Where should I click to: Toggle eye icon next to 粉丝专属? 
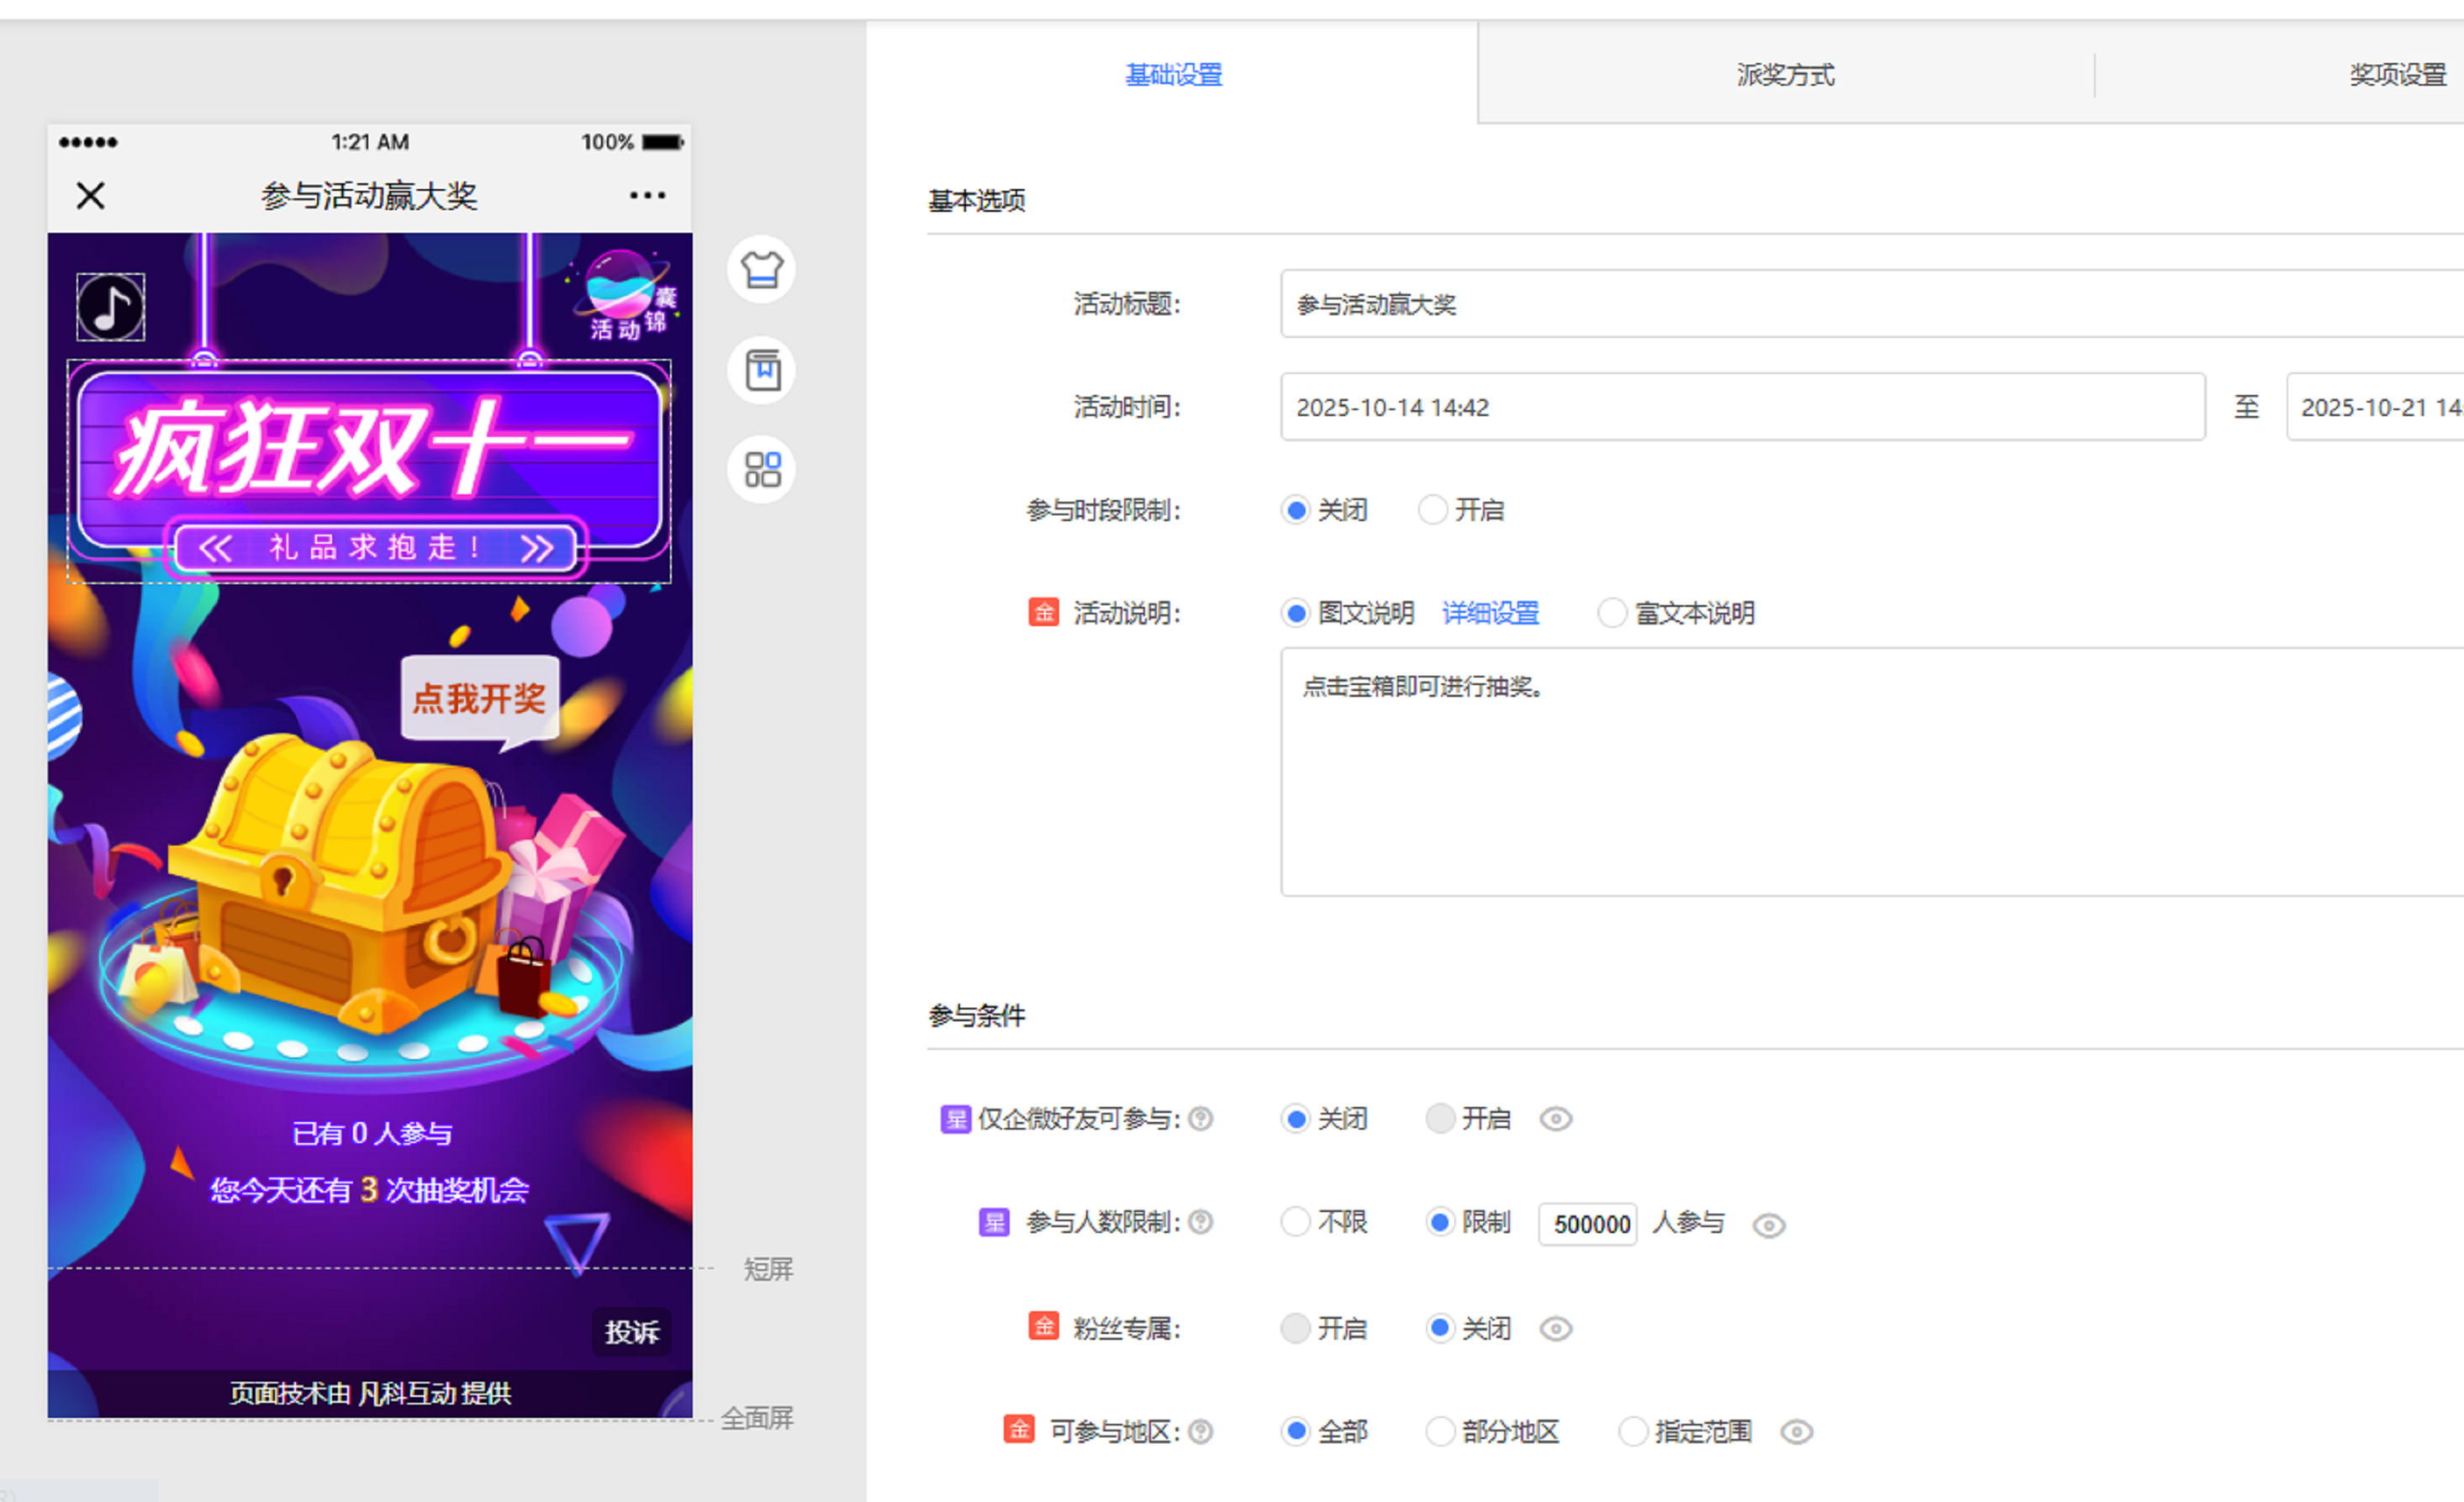(x=1555, y=1329)
